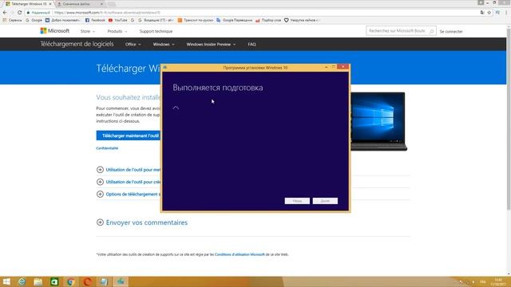Open the Store dropdown menu
This screenshot has width=511, height=287.
click(x=88, y=31)
